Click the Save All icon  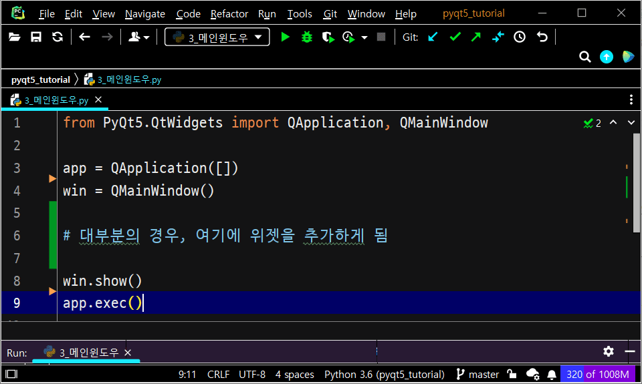[36, 37]
